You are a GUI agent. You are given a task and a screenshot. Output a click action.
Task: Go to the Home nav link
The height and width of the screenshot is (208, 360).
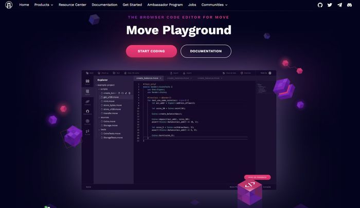(24, 5)
